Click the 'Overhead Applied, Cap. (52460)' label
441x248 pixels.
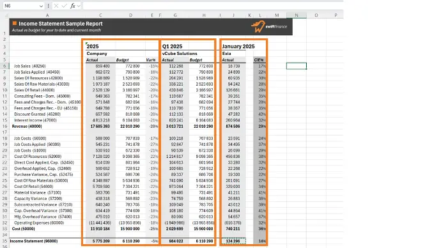tap(43, 169)
